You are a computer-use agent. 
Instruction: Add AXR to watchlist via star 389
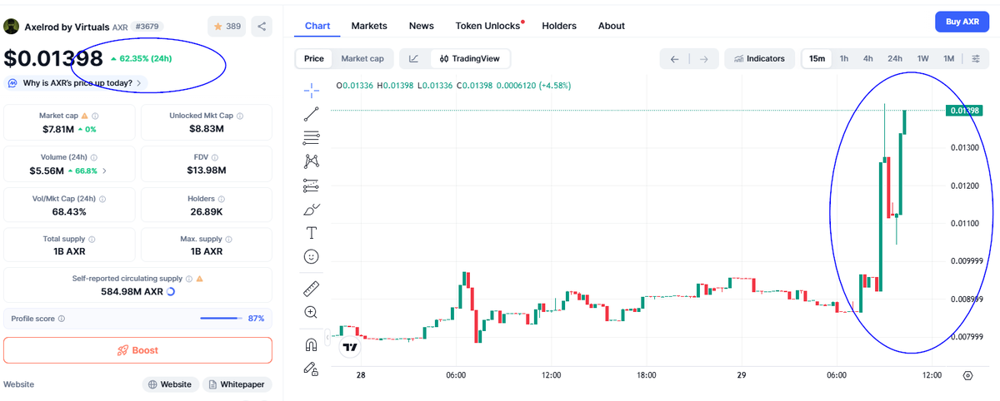tap(227, 27)
